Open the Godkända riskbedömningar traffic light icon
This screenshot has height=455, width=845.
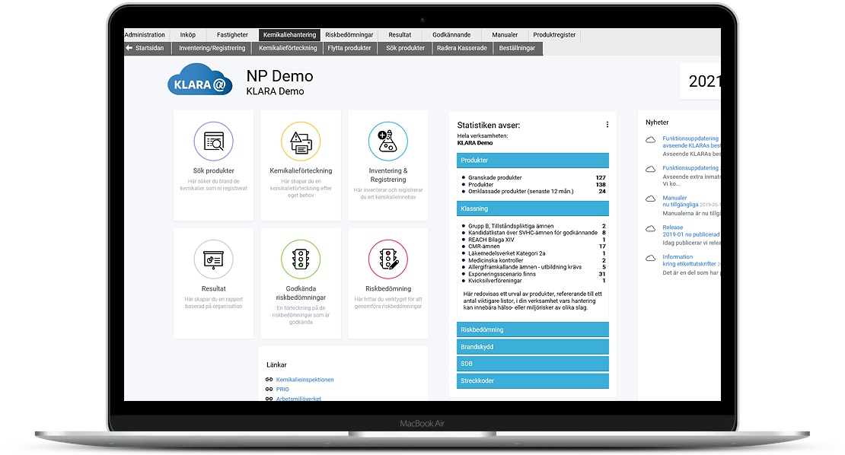301,259
